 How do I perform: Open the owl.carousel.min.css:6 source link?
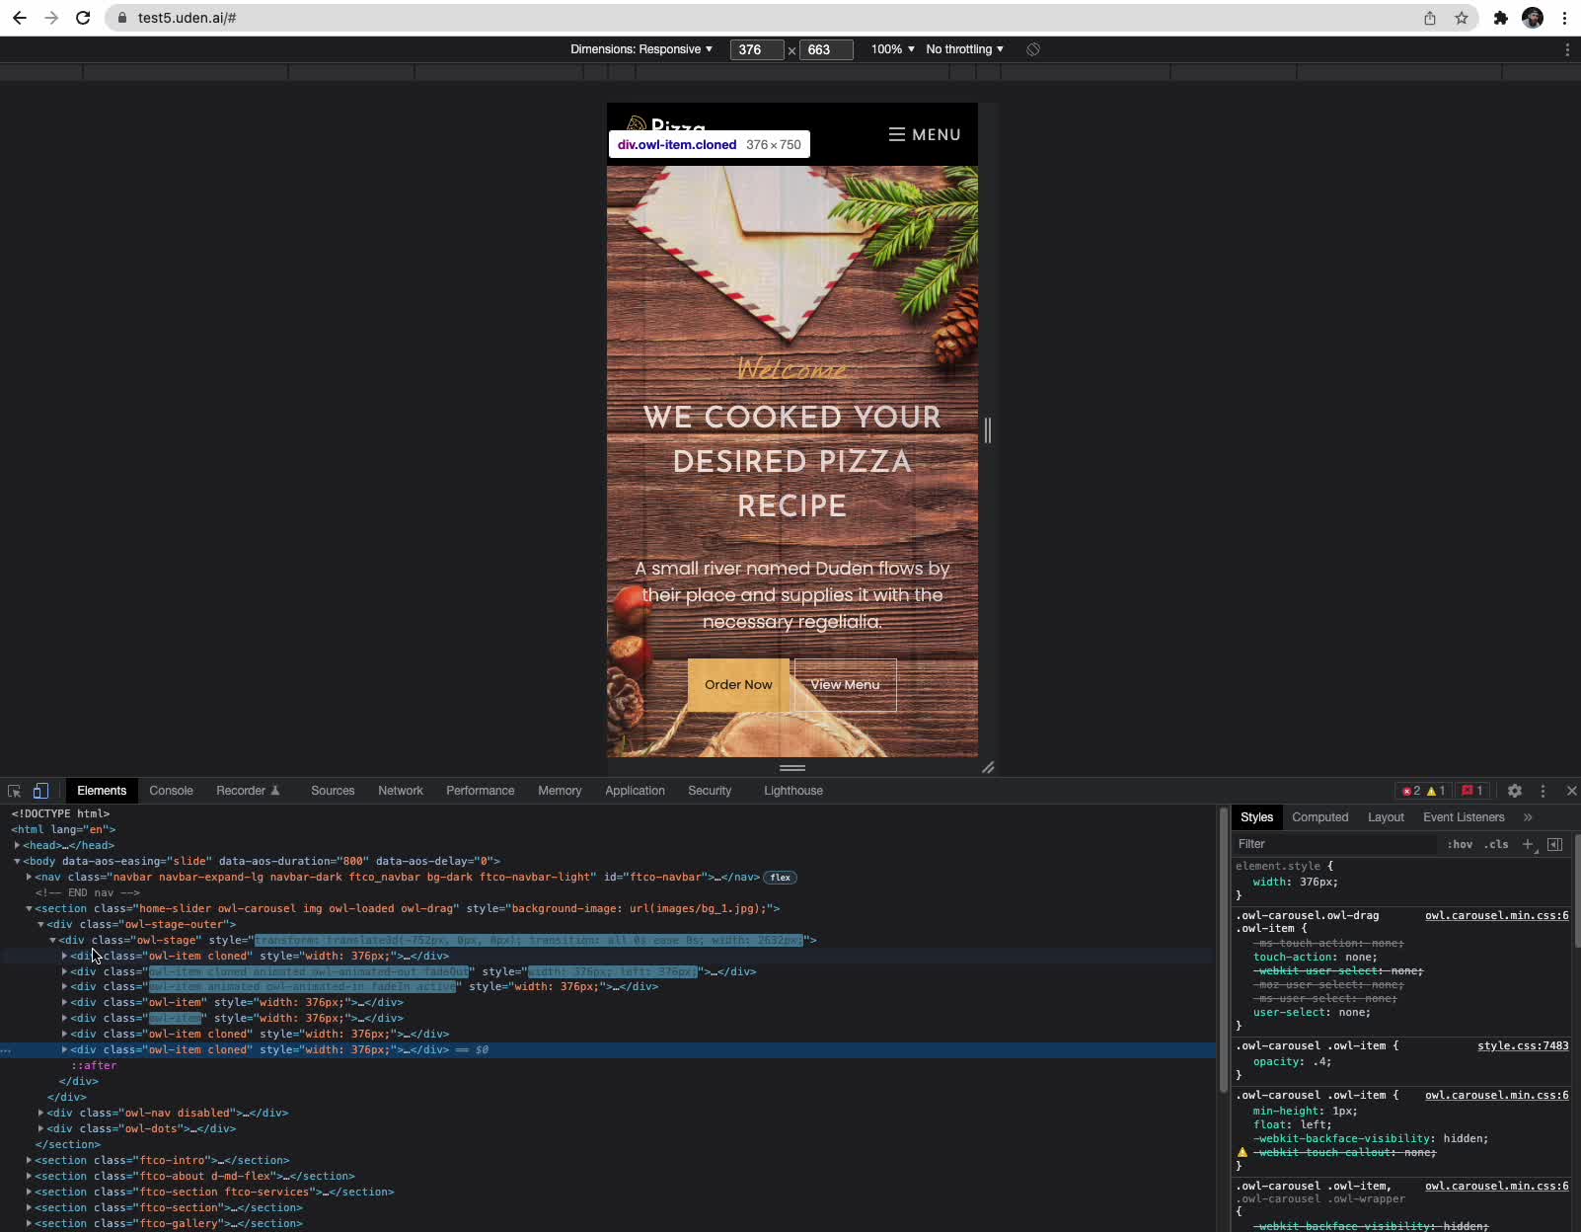1494,915
